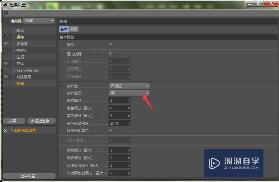Enable the 材质覆写 checkbox
Viewport: 279px width, 182px height.
coord(6,77)
